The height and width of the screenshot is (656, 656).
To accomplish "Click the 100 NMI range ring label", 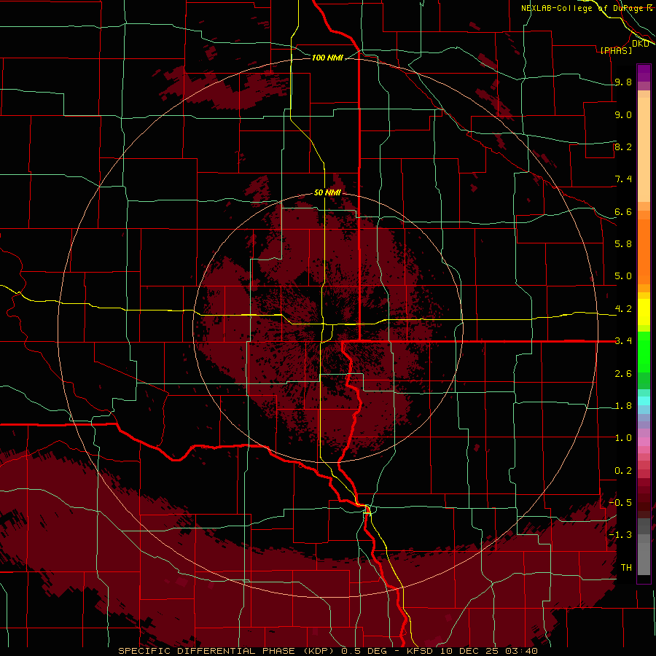I will [327, 58].
